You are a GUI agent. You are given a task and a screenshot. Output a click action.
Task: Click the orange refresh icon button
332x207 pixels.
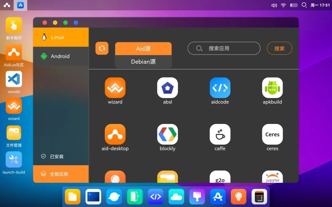pyautogui.click(x=102, y=48)
